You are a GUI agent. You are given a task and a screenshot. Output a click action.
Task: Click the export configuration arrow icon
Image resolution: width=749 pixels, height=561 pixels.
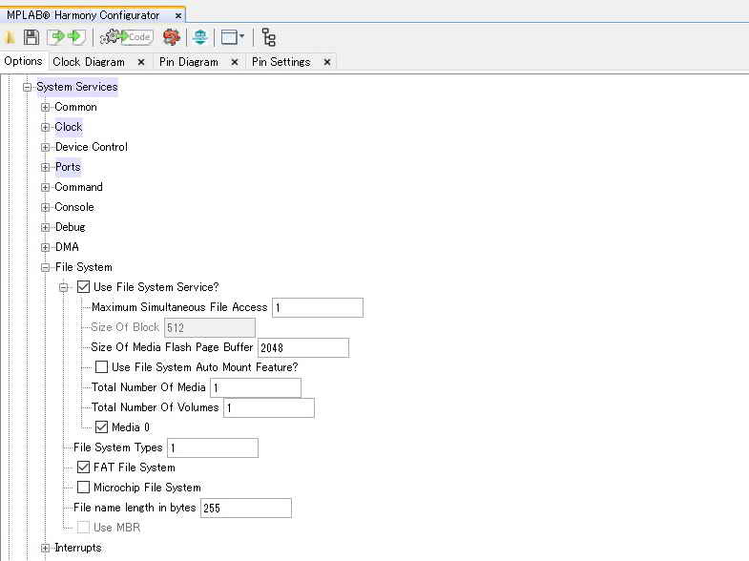pyautogui.click(x=76, y=37)
